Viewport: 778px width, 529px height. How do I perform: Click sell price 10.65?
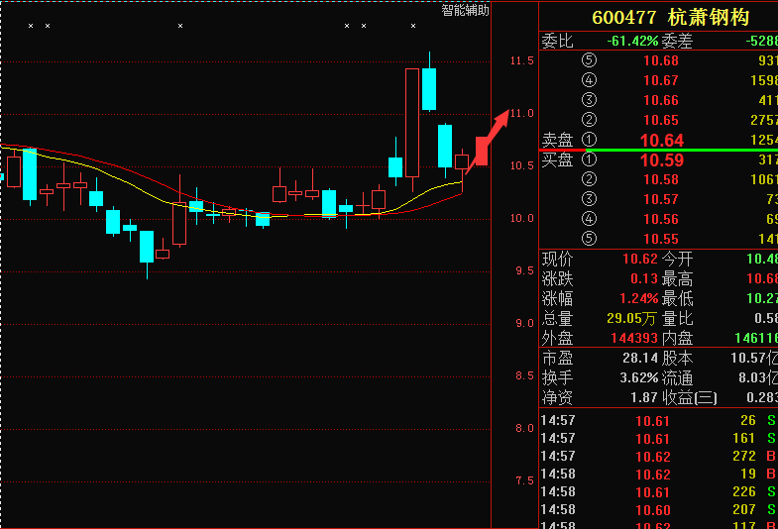click(661, 121)
